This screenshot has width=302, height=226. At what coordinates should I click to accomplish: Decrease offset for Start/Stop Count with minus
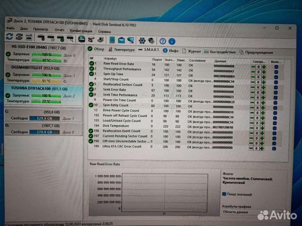[253, 82]
